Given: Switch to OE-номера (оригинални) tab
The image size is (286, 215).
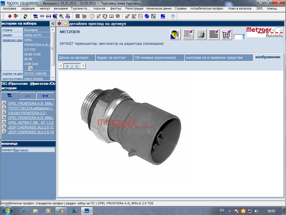Looking at the screenshot, I should point(159,58).
